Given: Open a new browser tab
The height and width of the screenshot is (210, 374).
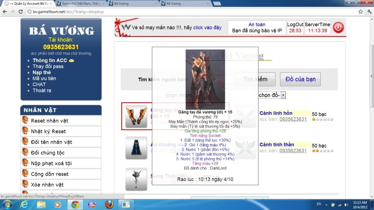Looking at the screenshot, I should (217, 4).
